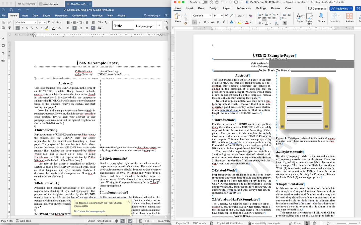Toggle the AutoSave switch in Word
361x225 pixels.
click(205, 2)
